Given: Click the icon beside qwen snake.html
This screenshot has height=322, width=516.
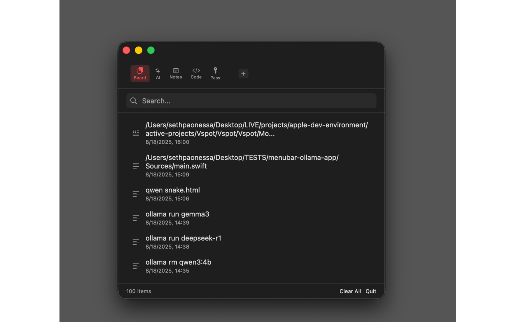Looking at the screenshot, I should point(135,194).
